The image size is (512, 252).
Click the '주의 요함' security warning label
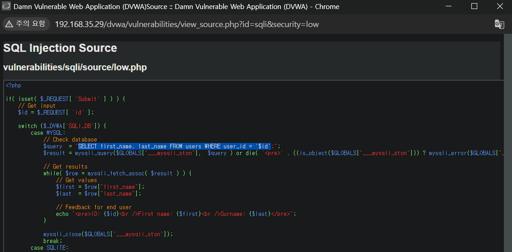pos(31,24)
